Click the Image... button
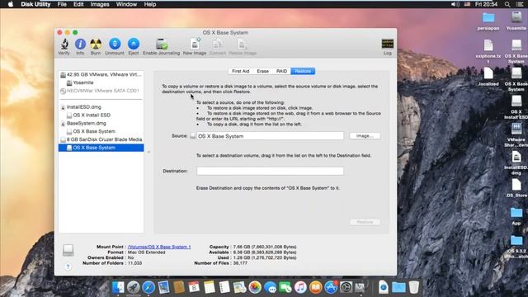This screenshot has height=297, width=528. point(365,135)
